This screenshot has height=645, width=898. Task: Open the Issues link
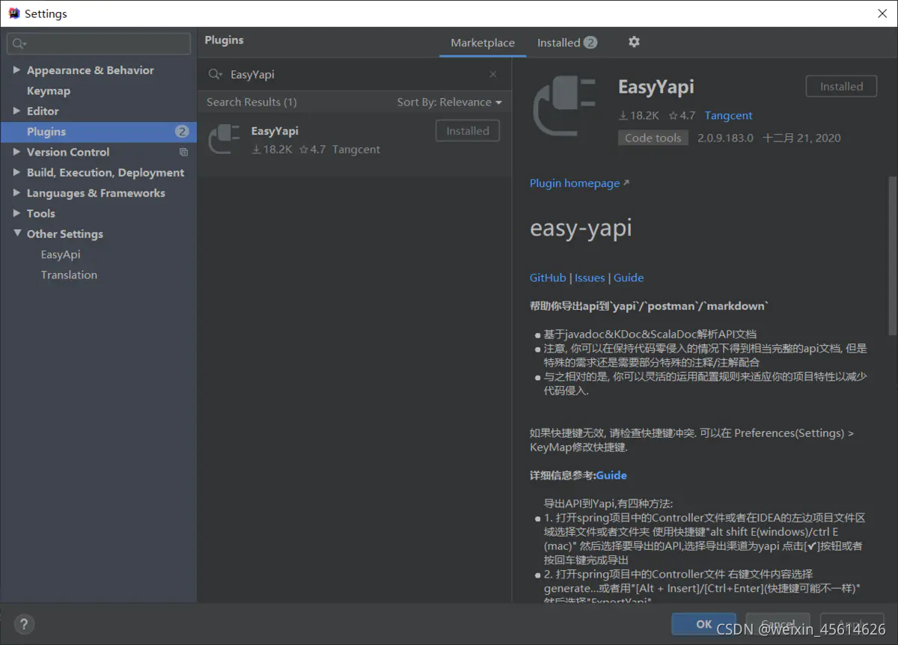click(590, 278)
